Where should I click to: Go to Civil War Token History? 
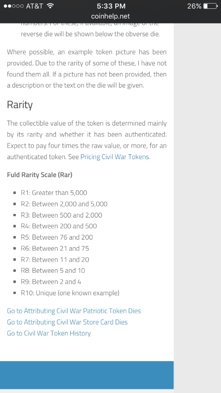pos(49,333)
